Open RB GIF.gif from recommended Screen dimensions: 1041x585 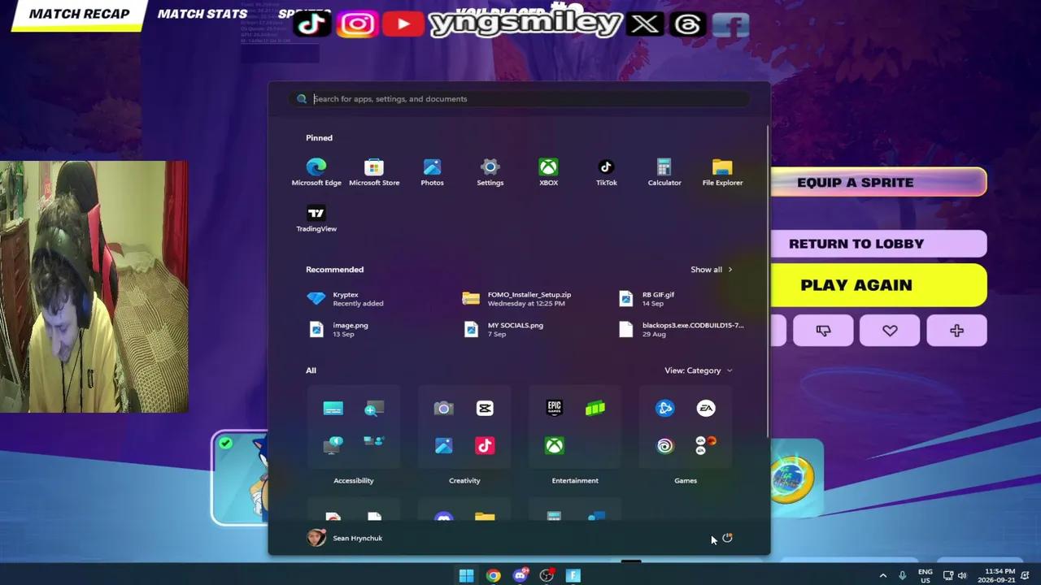647,299
